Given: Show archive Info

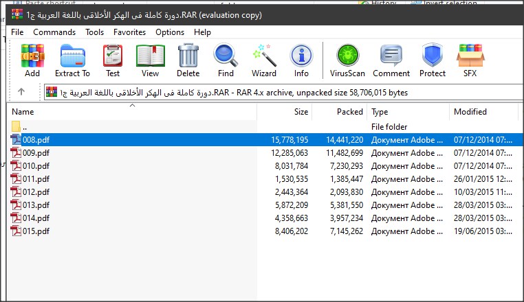Looking at the screenshot, I should click(301, 56).
